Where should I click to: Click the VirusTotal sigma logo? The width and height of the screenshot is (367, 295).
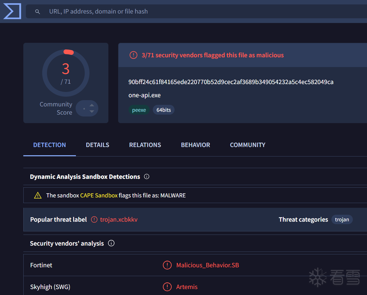[12, 11]
